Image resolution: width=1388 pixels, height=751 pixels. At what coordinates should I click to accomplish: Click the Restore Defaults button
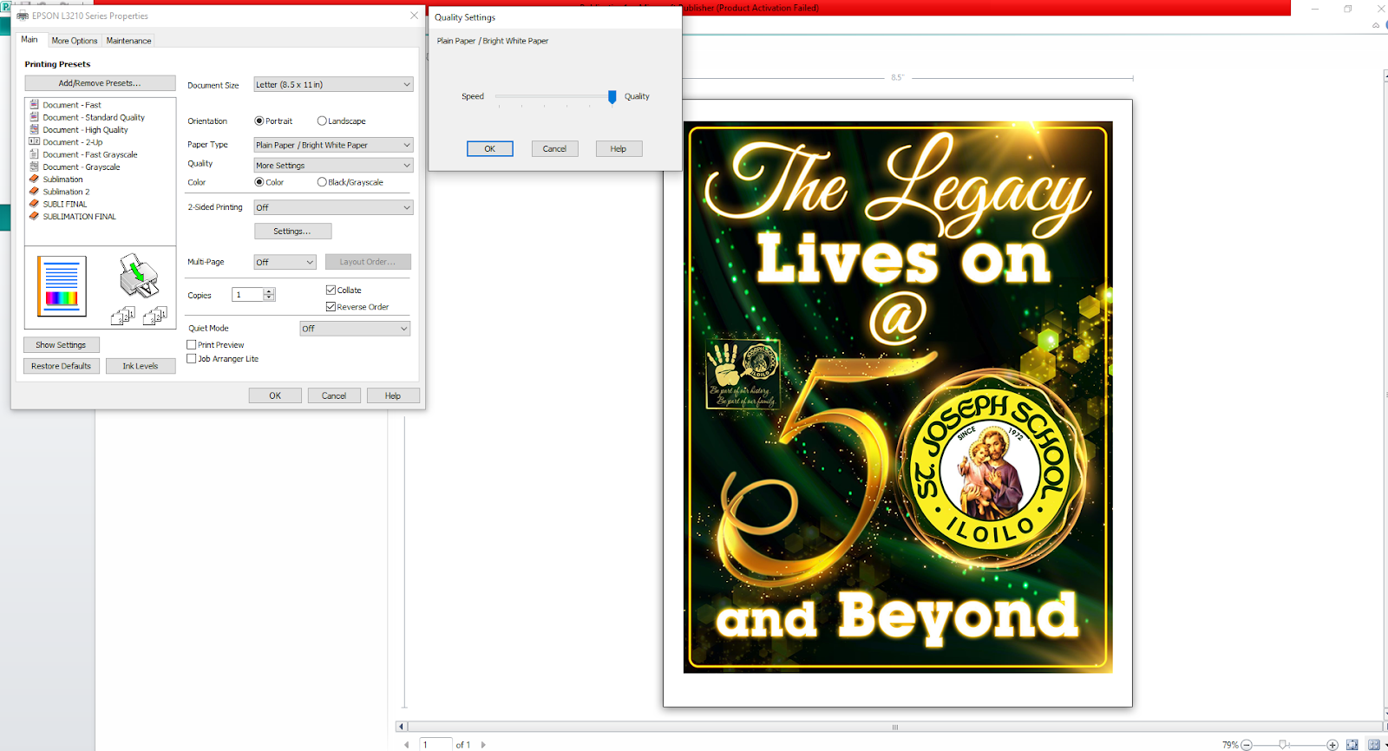pyautogui.click(x=62, y=366)
